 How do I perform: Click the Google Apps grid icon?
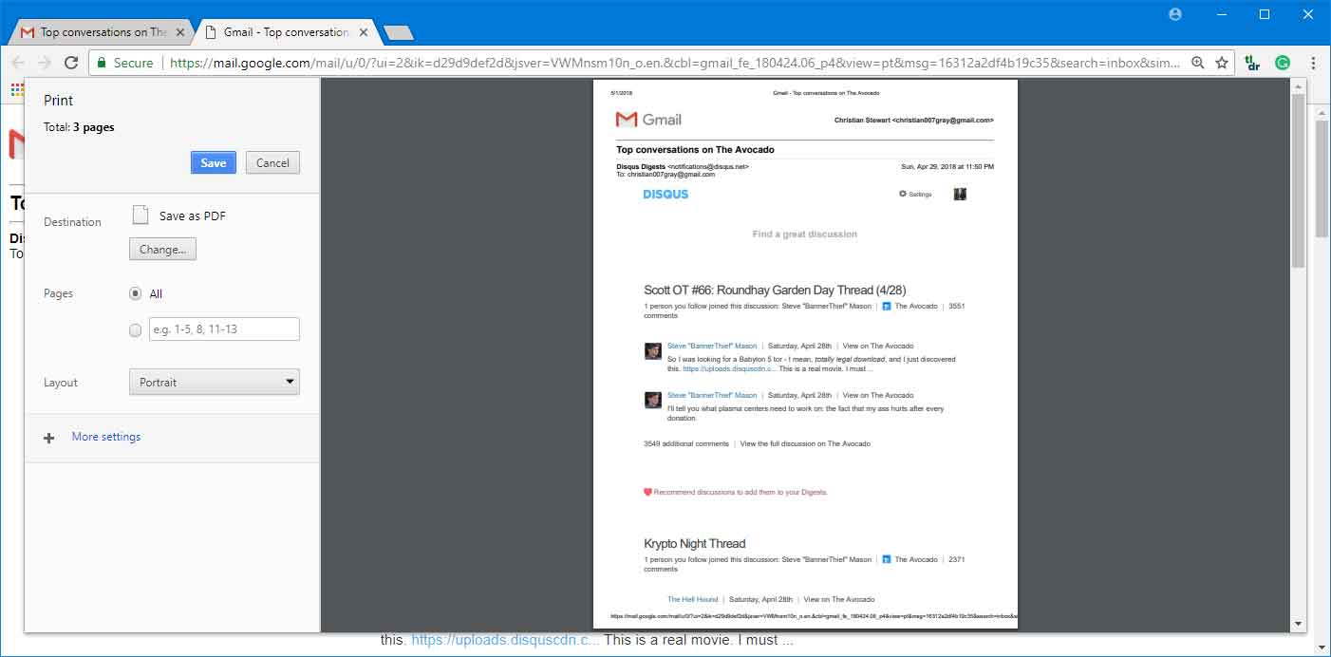(x=16, y=89)
